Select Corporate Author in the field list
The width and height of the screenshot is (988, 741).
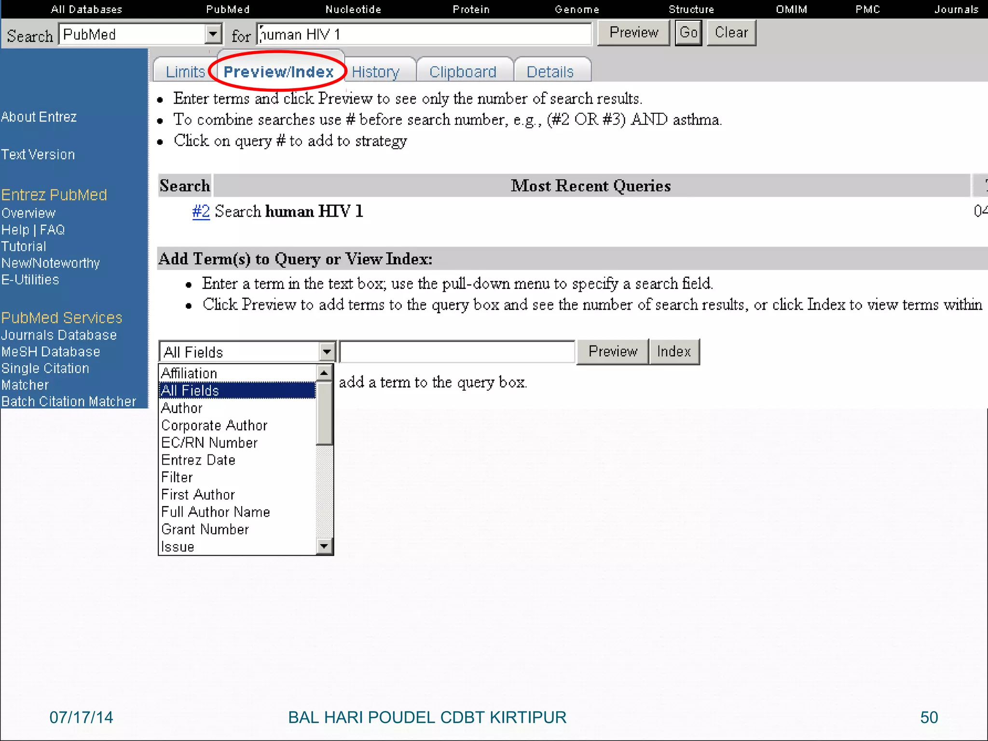(x=214, y=425)
